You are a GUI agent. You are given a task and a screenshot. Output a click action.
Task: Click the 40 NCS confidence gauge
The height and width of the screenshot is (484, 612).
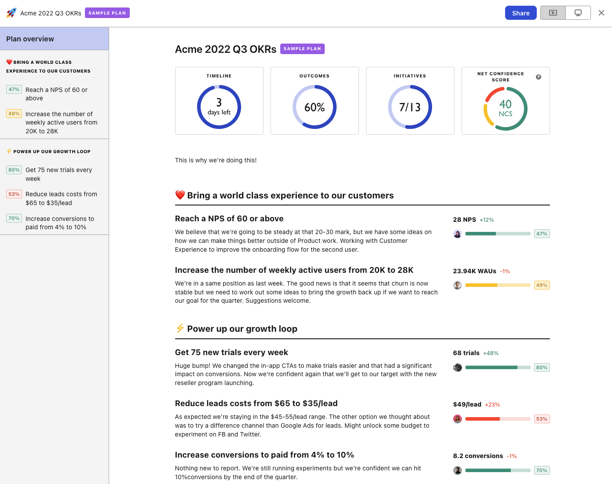(506, 109)
